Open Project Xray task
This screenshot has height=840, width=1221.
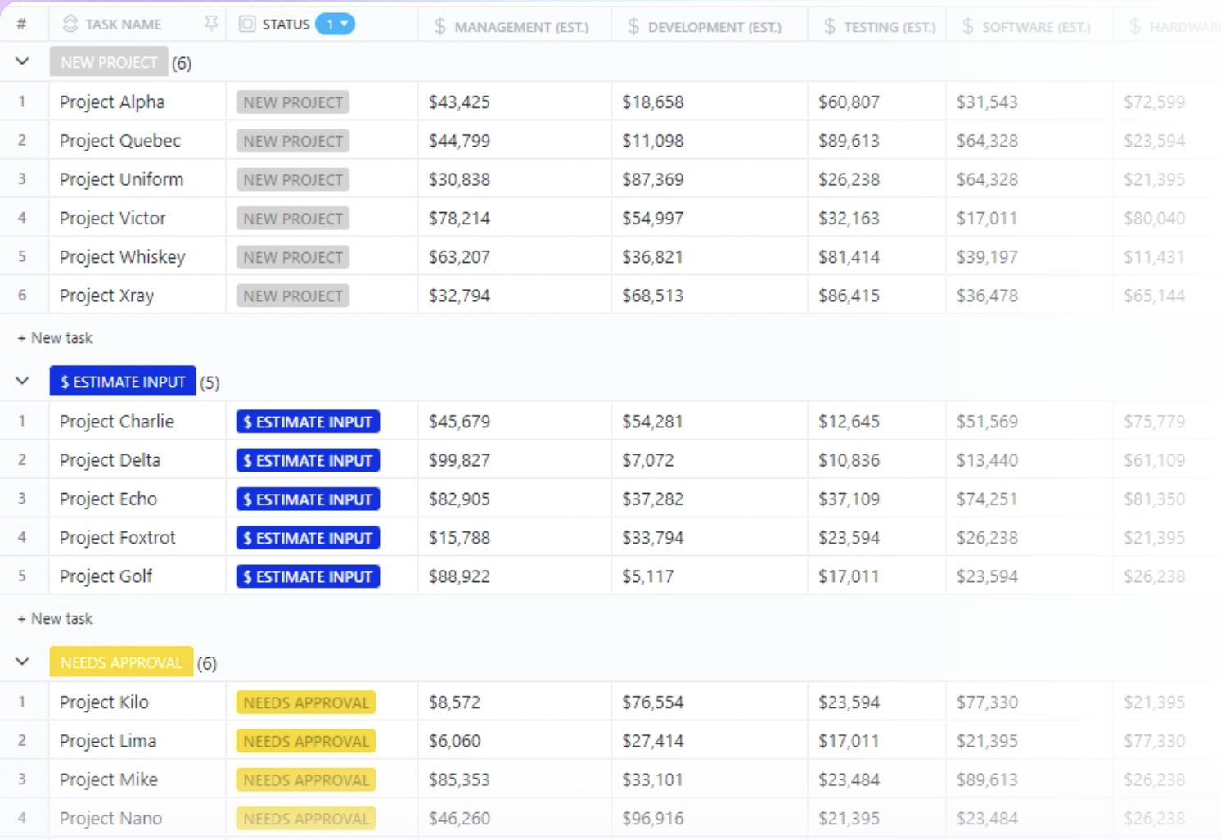[x=106, y=295]
